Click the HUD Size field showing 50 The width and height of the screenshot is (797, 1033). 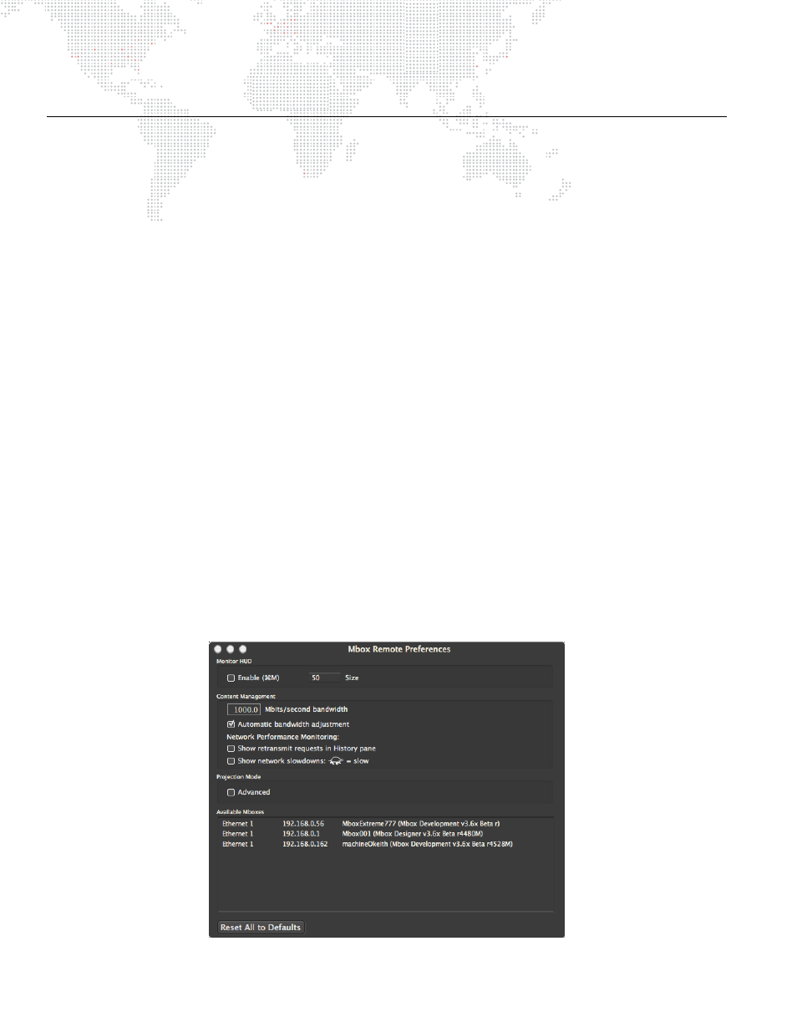(324, 678)
